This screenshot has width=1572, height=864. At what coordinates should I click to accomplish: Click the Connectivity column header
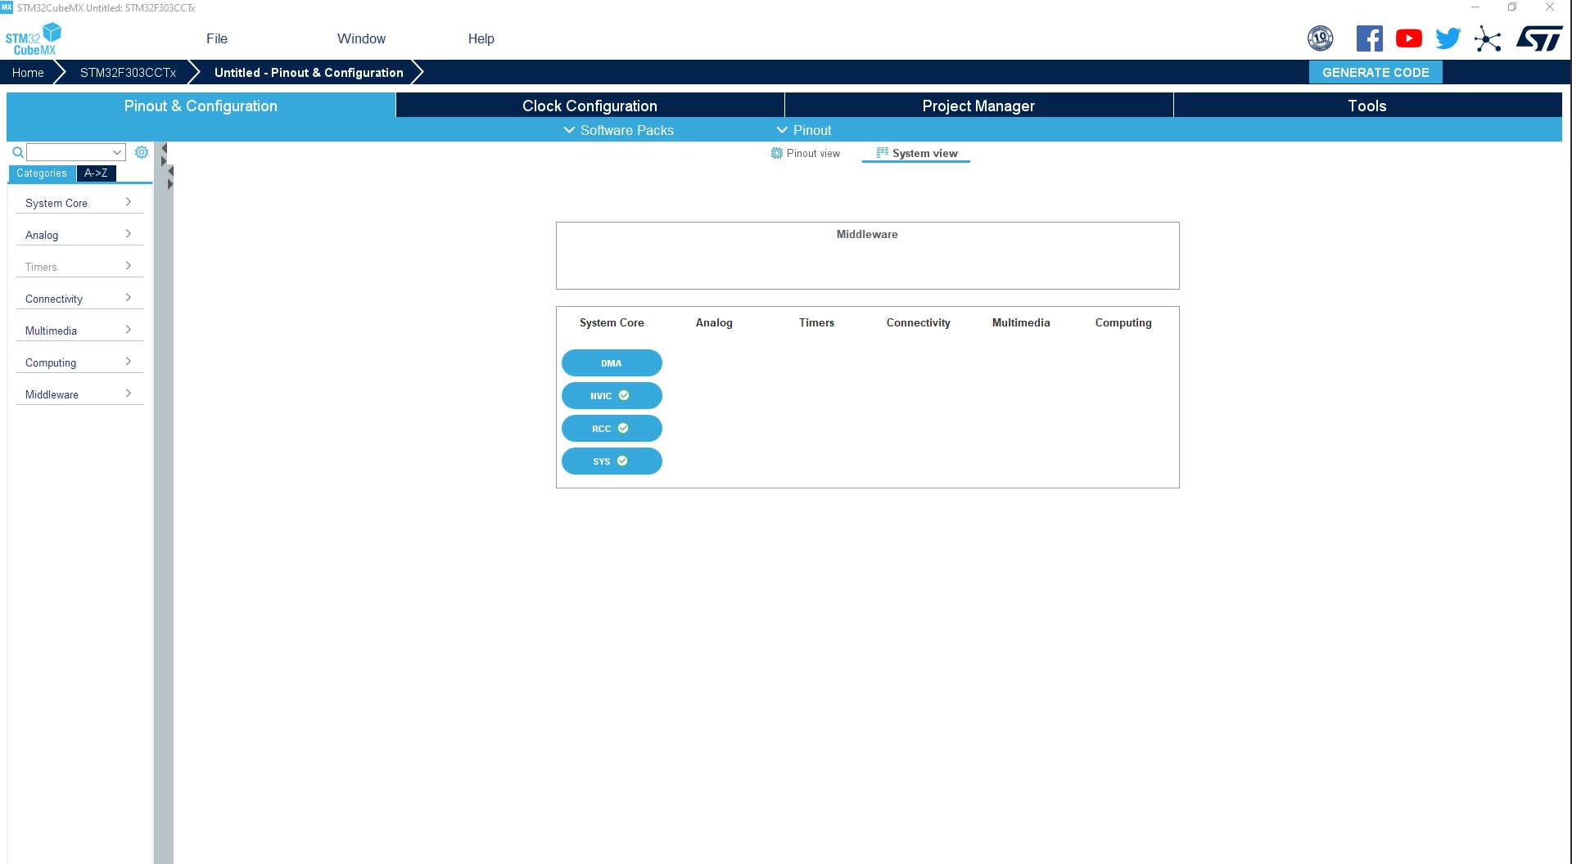tap(918, 322)
